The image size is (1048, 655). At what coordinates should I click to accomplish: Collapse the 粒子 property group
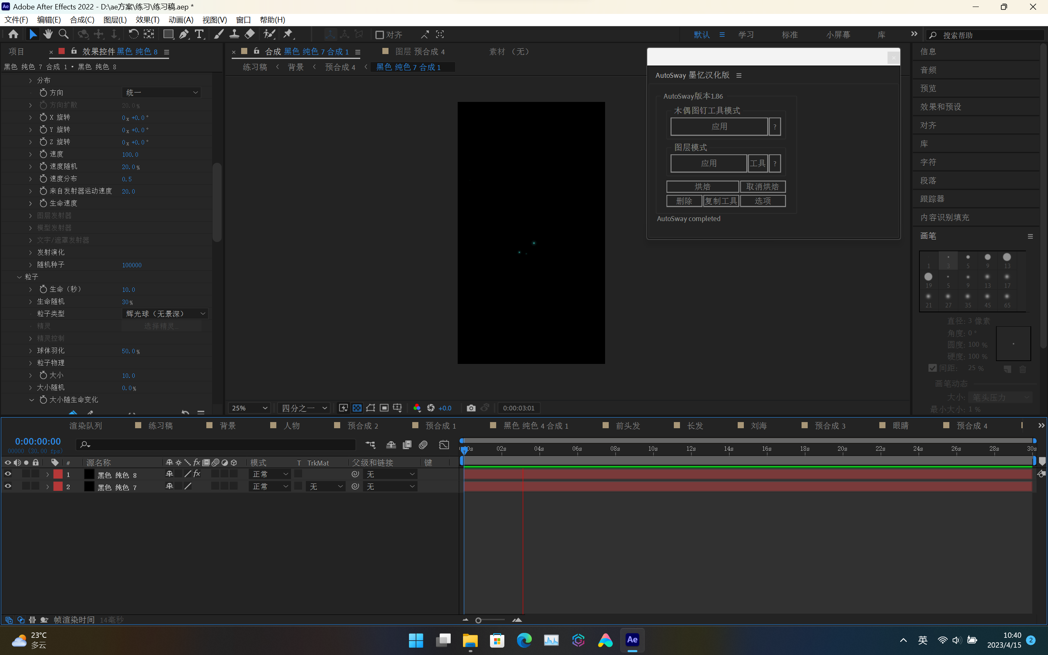(19, 277)
